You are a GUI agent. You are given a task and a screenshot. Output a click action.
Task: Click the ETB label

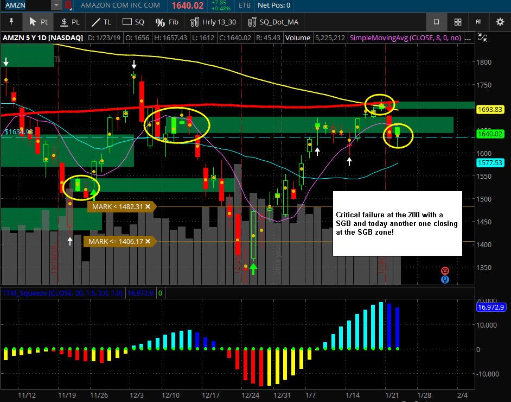pos(245,5)
